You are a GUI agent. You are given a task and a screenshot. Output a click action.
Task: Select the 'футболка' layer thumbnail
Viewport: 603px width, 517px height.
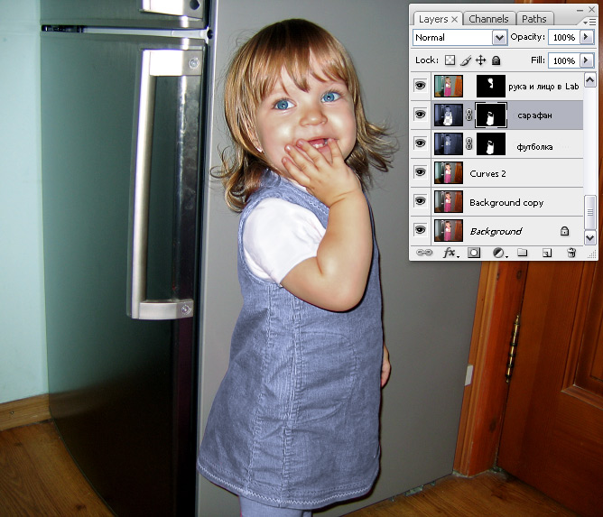coord(449,143)
